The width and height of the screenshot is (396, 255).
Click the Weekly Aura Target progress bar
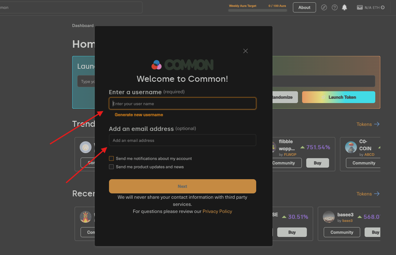click(x=257, y=10)
